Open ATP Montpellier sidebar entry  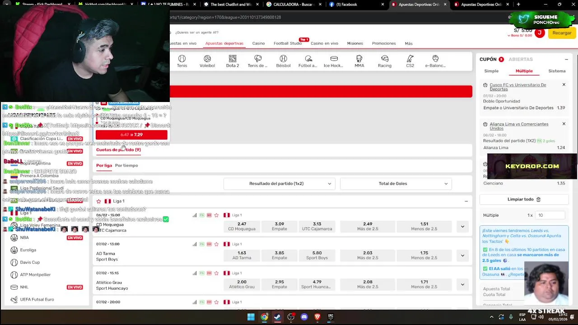(x=35, y=274)
